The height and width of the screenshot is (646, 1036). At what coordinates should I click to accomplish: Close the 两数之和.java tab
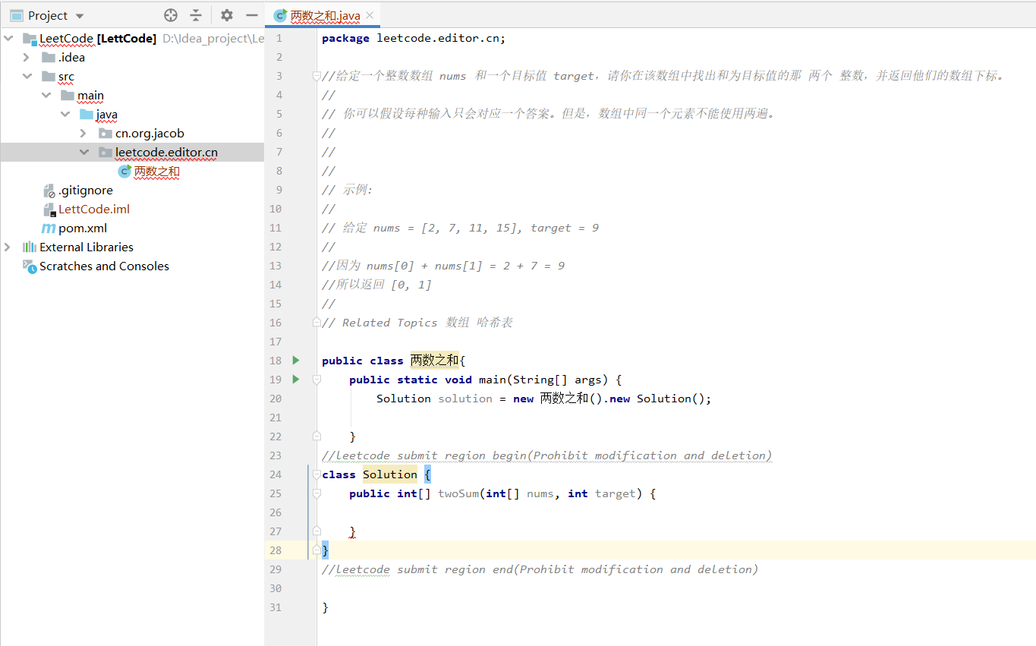pyautogui.click(x=369, y=14)
